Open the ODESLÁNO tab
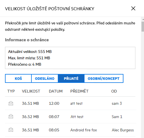The image size is (144, 138). [45, 78]
